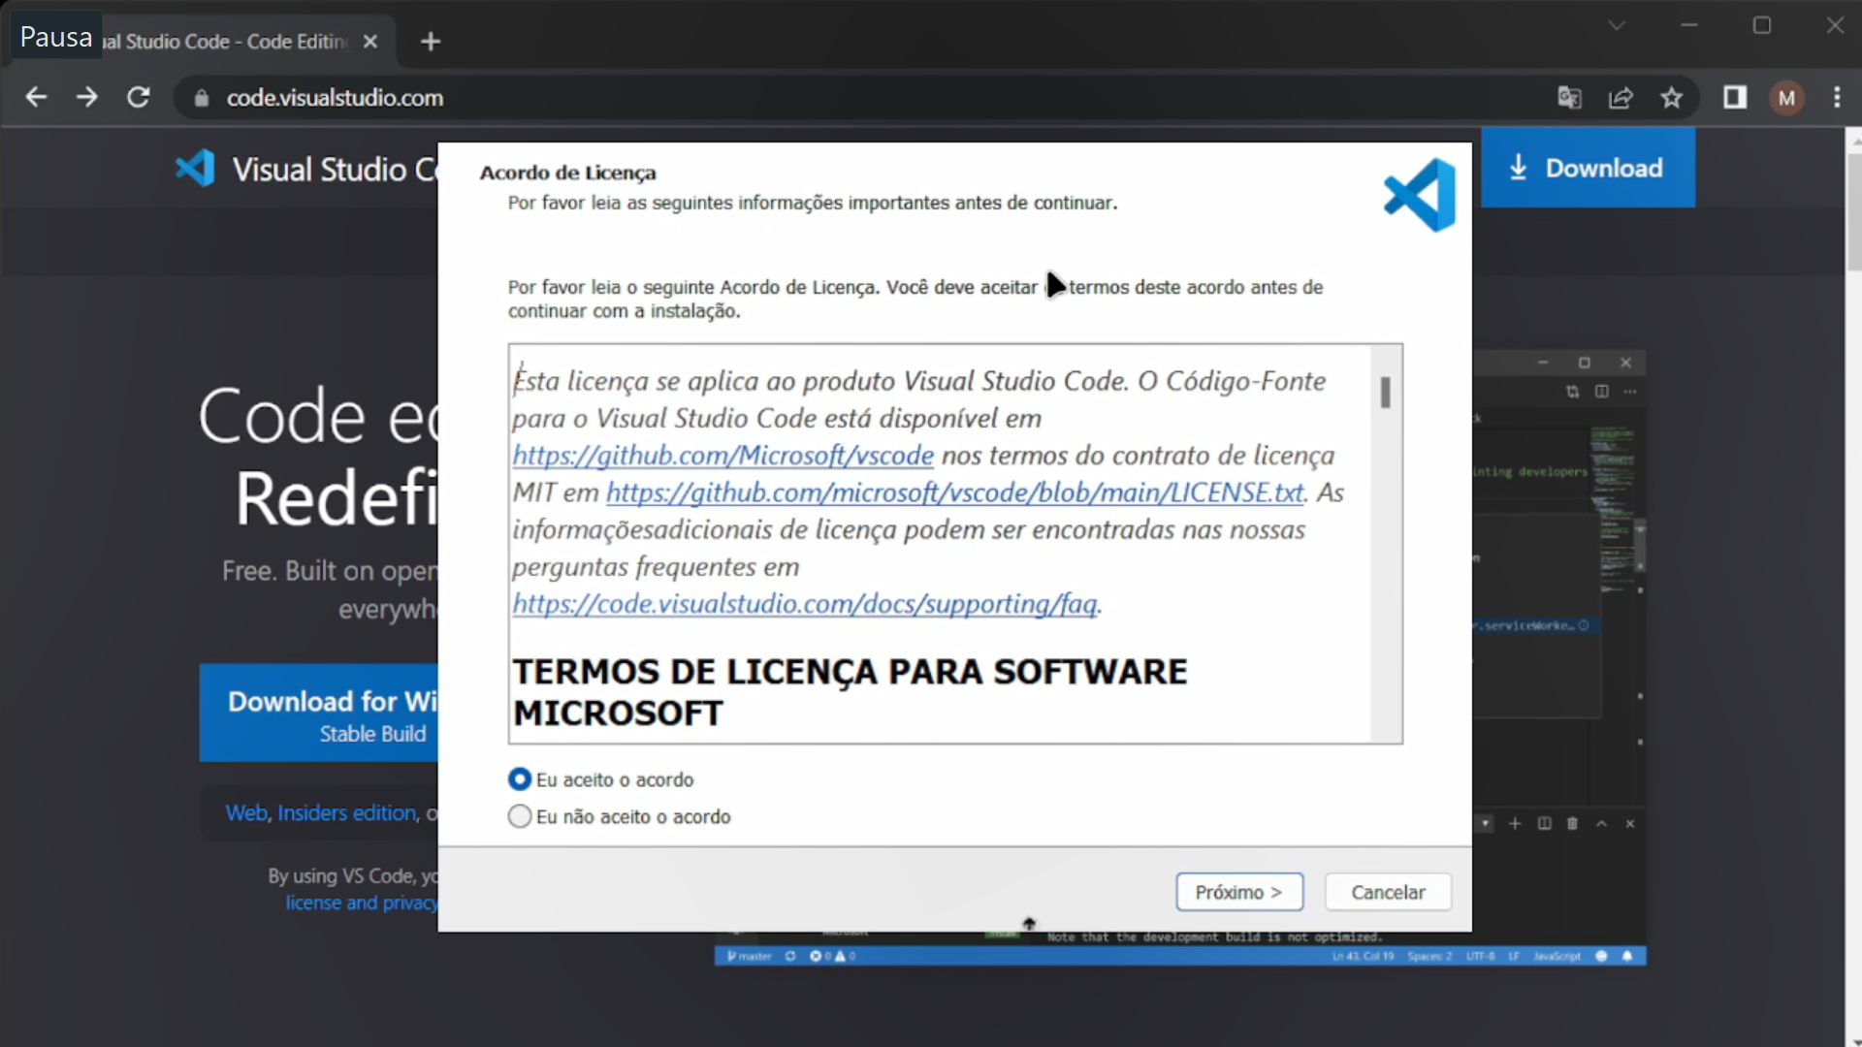Click the Download button in site header
The image size is (1862, 1047).
pos(1588,168)
